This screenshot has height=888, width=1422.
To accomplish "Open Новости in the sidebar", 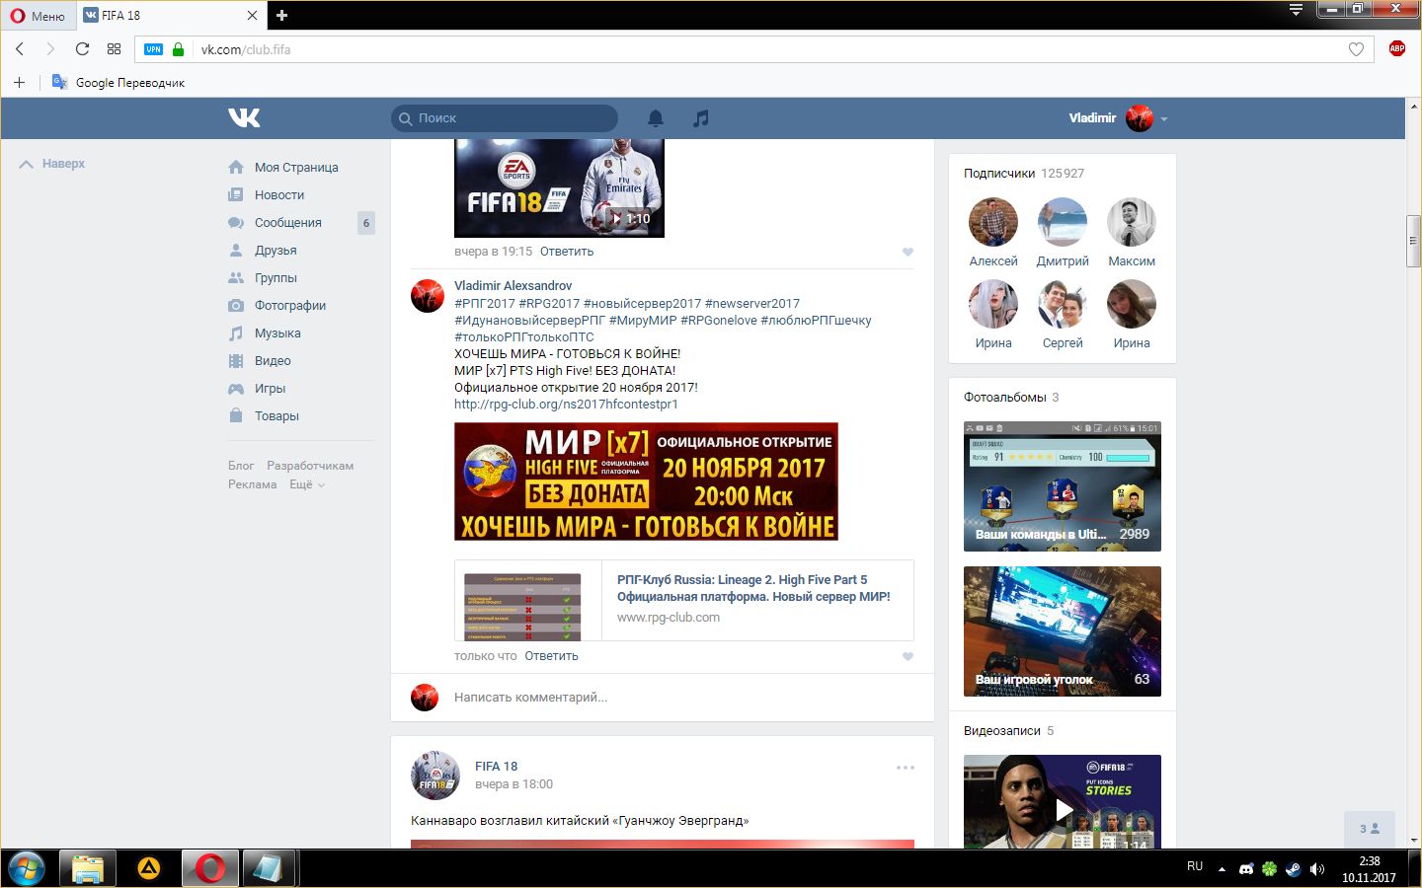I will [x=278, y=195].
